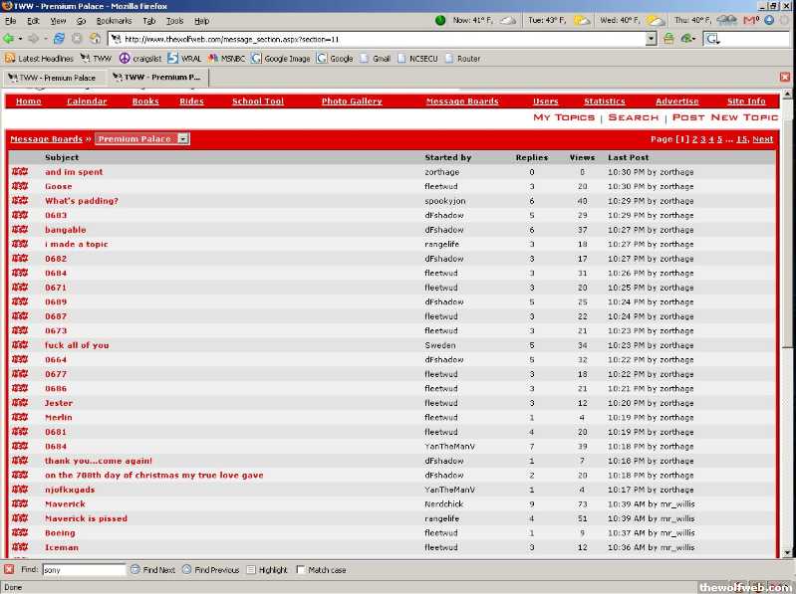
Task: Click into the Find text field
Action: [84, 570]
